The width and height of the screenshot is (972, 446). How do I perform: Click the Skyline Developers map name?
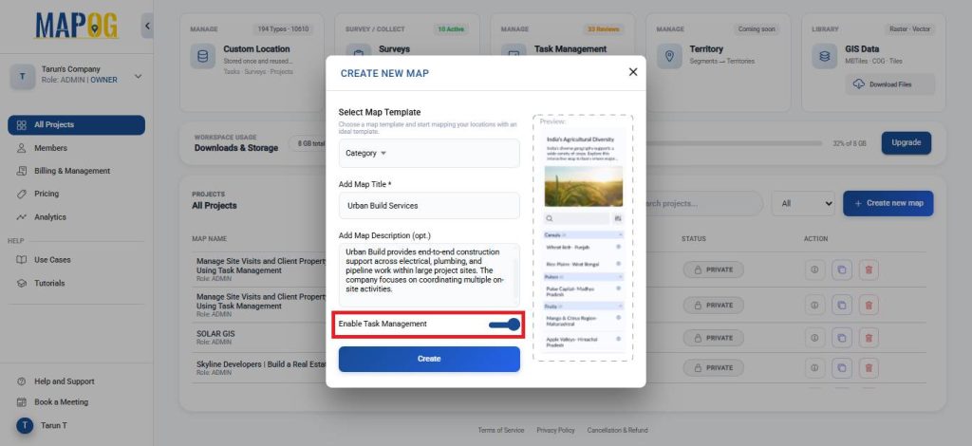[x=261, y=364]
